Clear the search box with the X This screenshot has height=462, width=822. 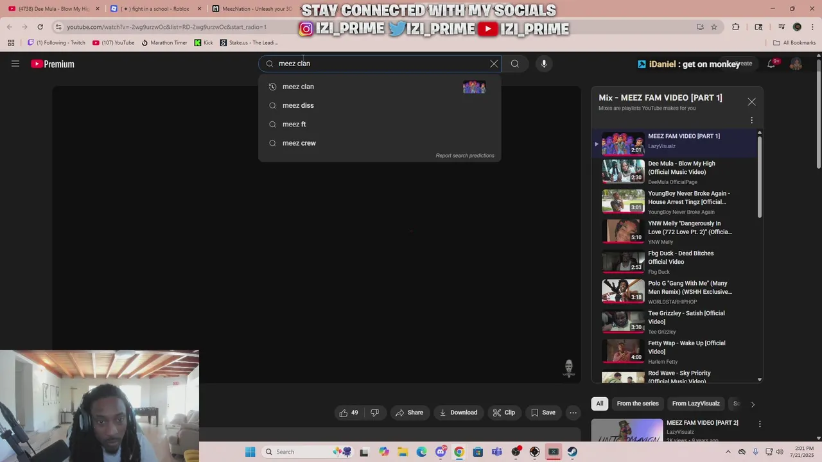click(x=494, y=64)
